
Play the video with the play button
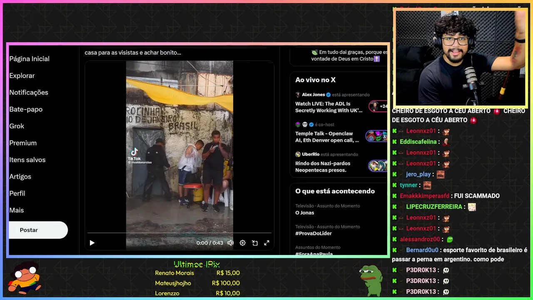coord(92,243)
